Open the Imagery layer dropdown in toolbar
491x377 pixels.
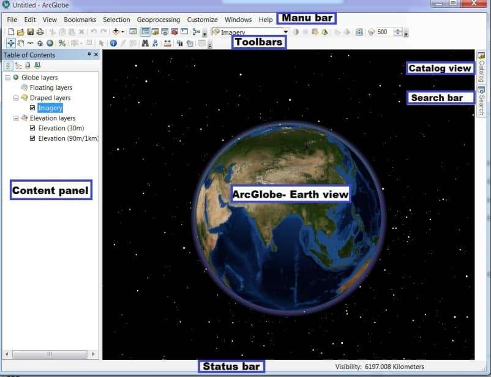click(x=286, y=32)
